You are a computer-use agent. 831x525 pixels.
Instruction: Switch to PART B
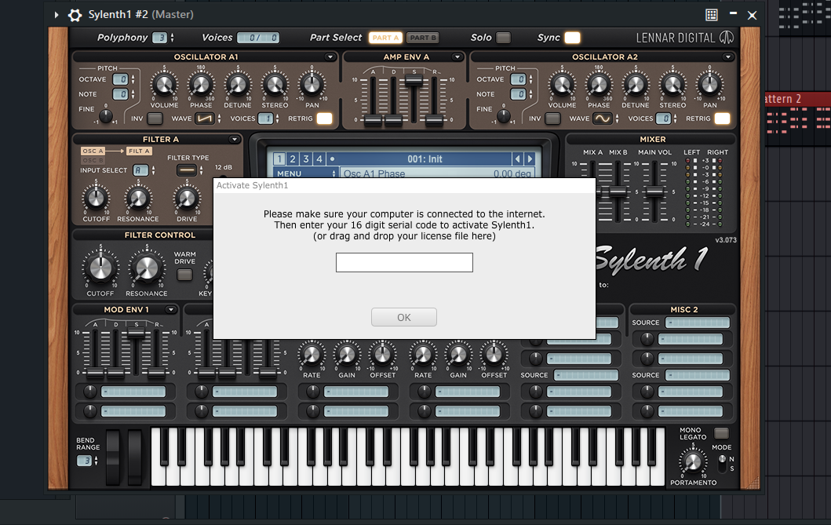coord(425,37)
